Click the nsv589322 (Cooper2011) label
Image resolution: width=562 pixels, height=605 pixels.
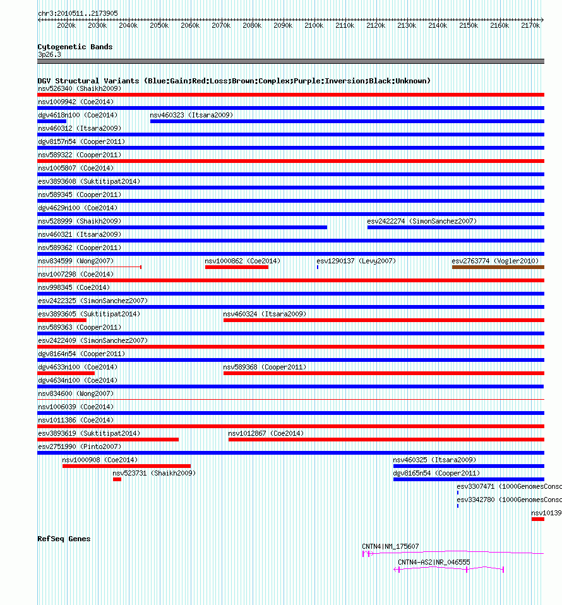[80, 155]
